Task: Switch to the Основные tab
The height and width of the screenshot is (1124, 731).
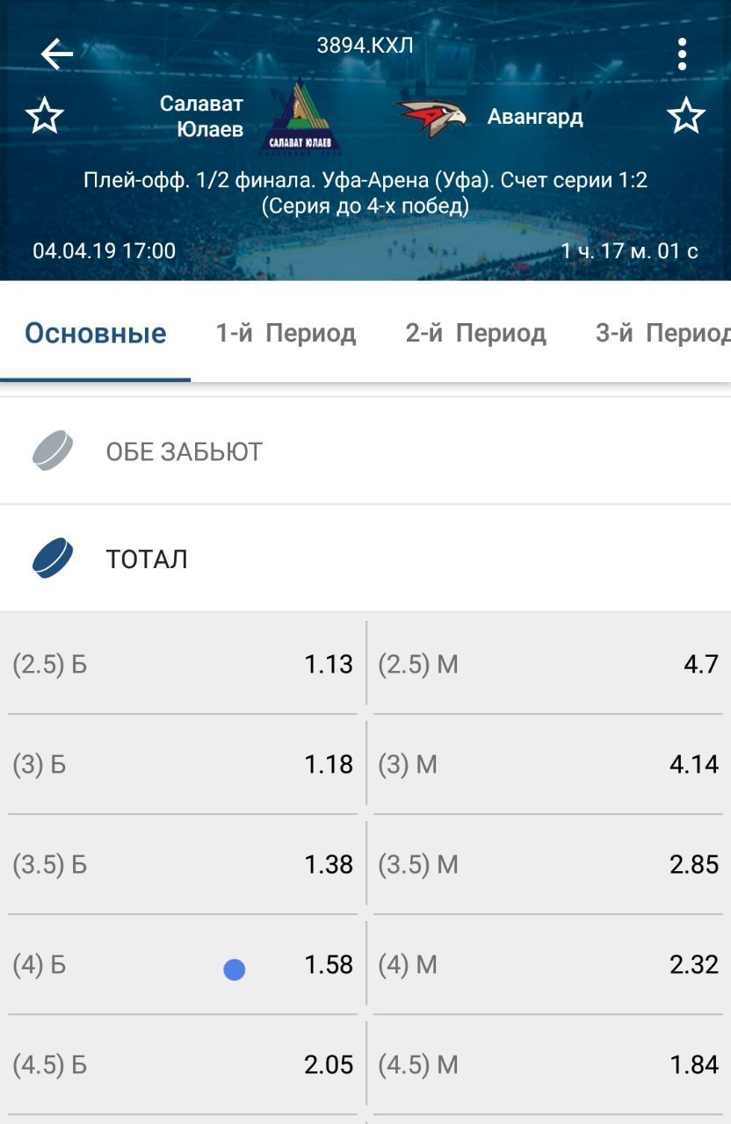Action: click(x=96, y=334)
